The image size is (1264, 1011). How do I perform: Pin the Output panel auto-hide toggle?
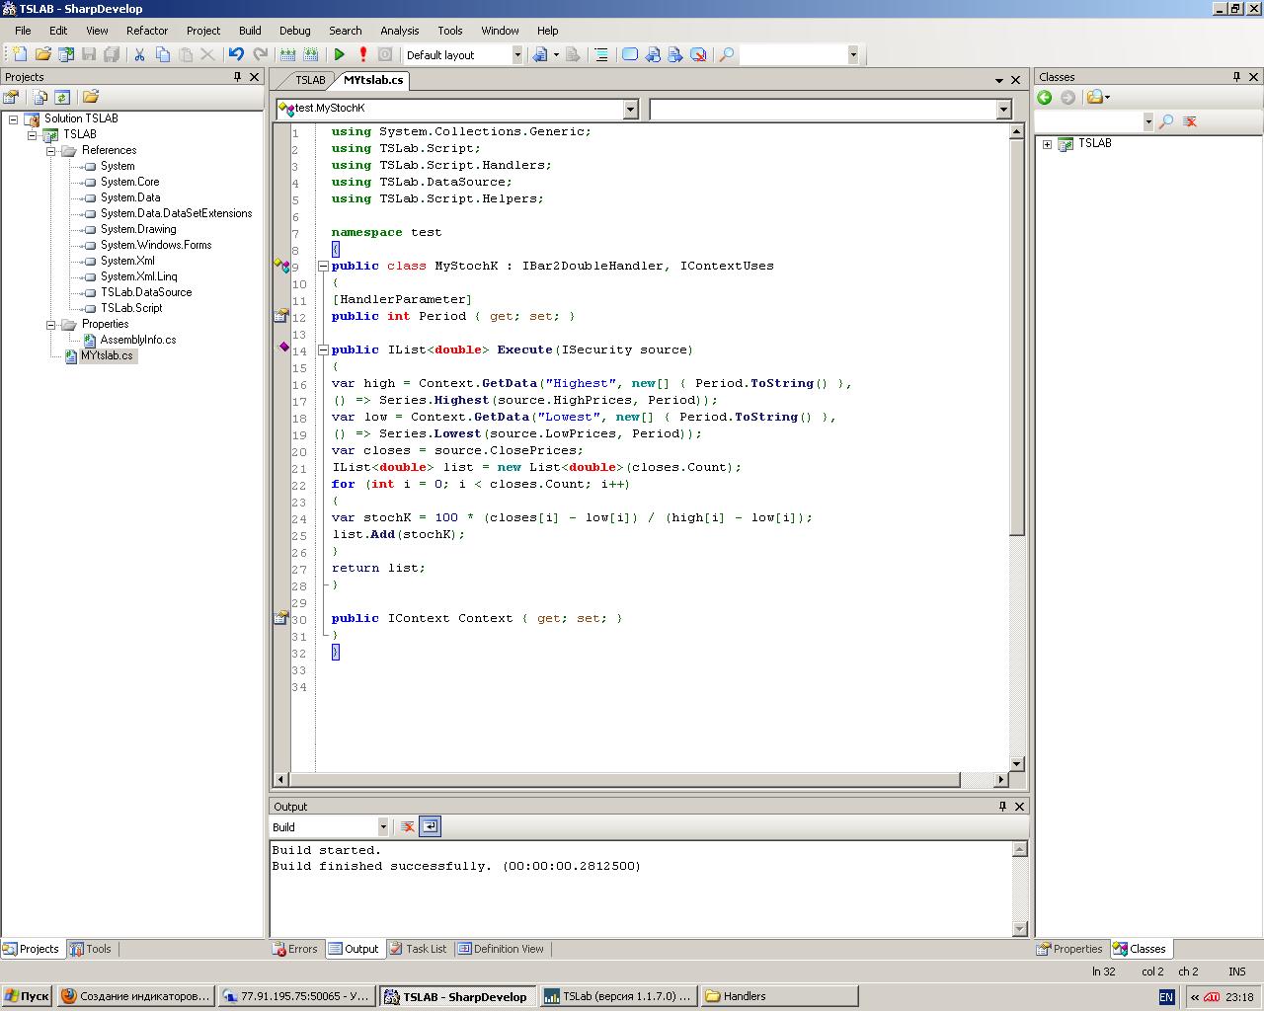tap(1002, 807)
